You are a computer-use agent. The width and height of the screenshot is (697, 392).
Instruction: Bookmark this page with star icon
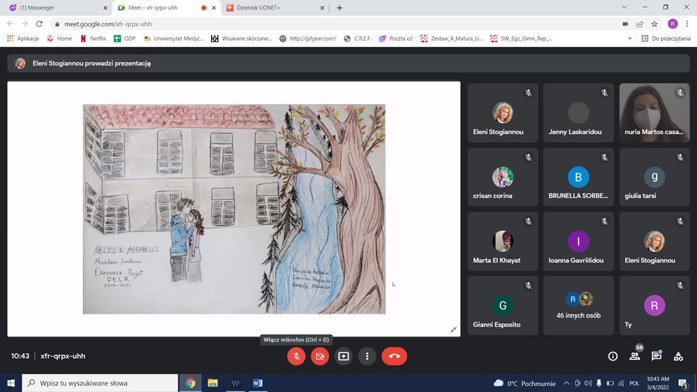tap(654, 24)
